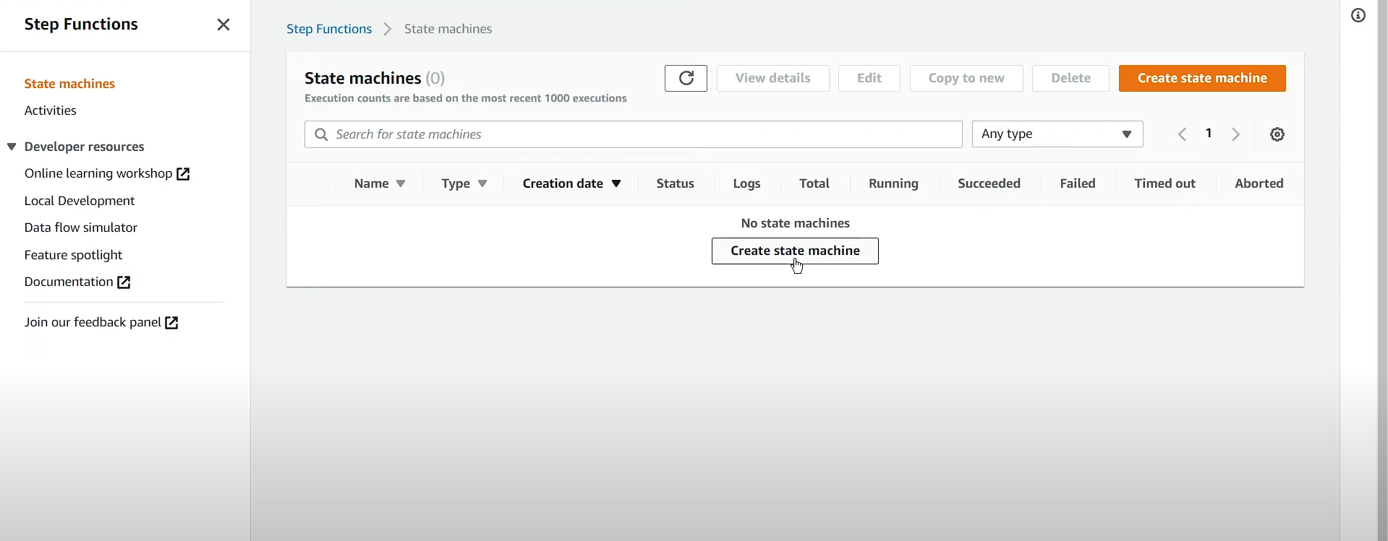Select page number 1
The image size is (1388, 541).
pyautogui.click(x=1209, y=134)
